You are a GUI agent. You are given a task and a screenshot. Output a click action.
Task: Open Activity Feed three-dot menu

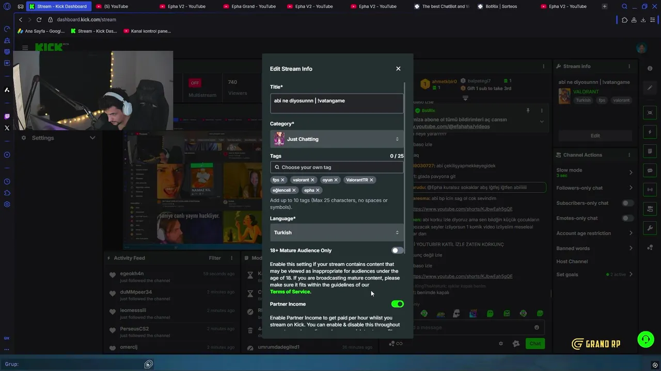[x=231, y=258]
